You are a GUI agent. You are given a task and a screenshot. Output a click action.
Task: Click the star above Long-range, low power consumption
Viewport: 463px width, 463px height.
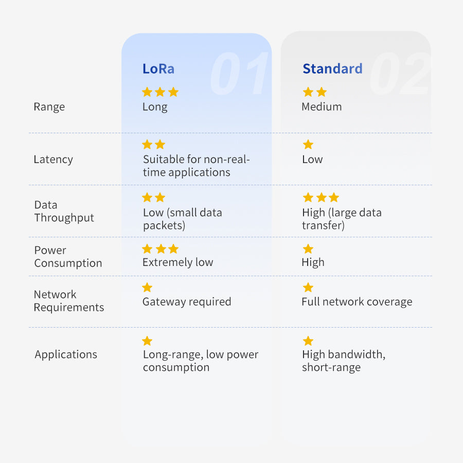point(147,341)
